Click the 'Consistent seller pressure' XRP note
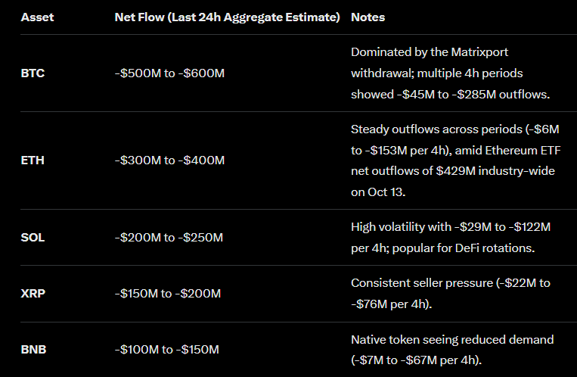This screenshot has width=577, height=377. coord(420,283)
